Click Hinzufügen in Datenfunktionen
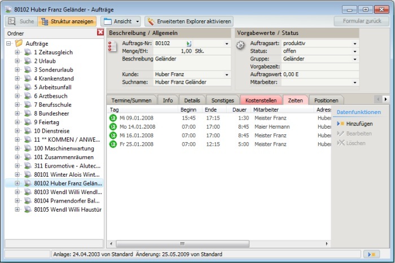 355,124
